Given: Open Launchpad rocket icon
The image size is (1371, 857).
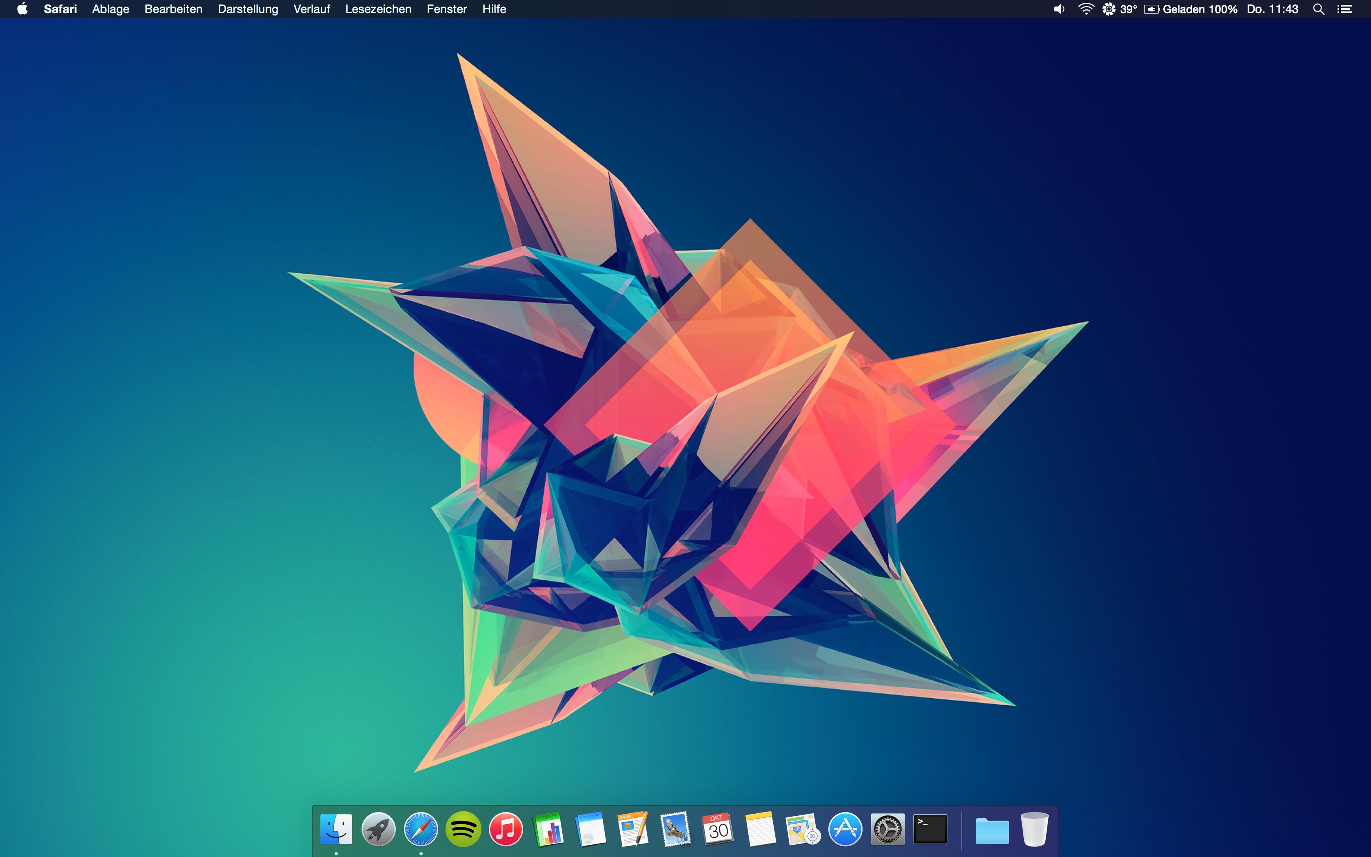Looking at the screenshot, I should 378,829.
